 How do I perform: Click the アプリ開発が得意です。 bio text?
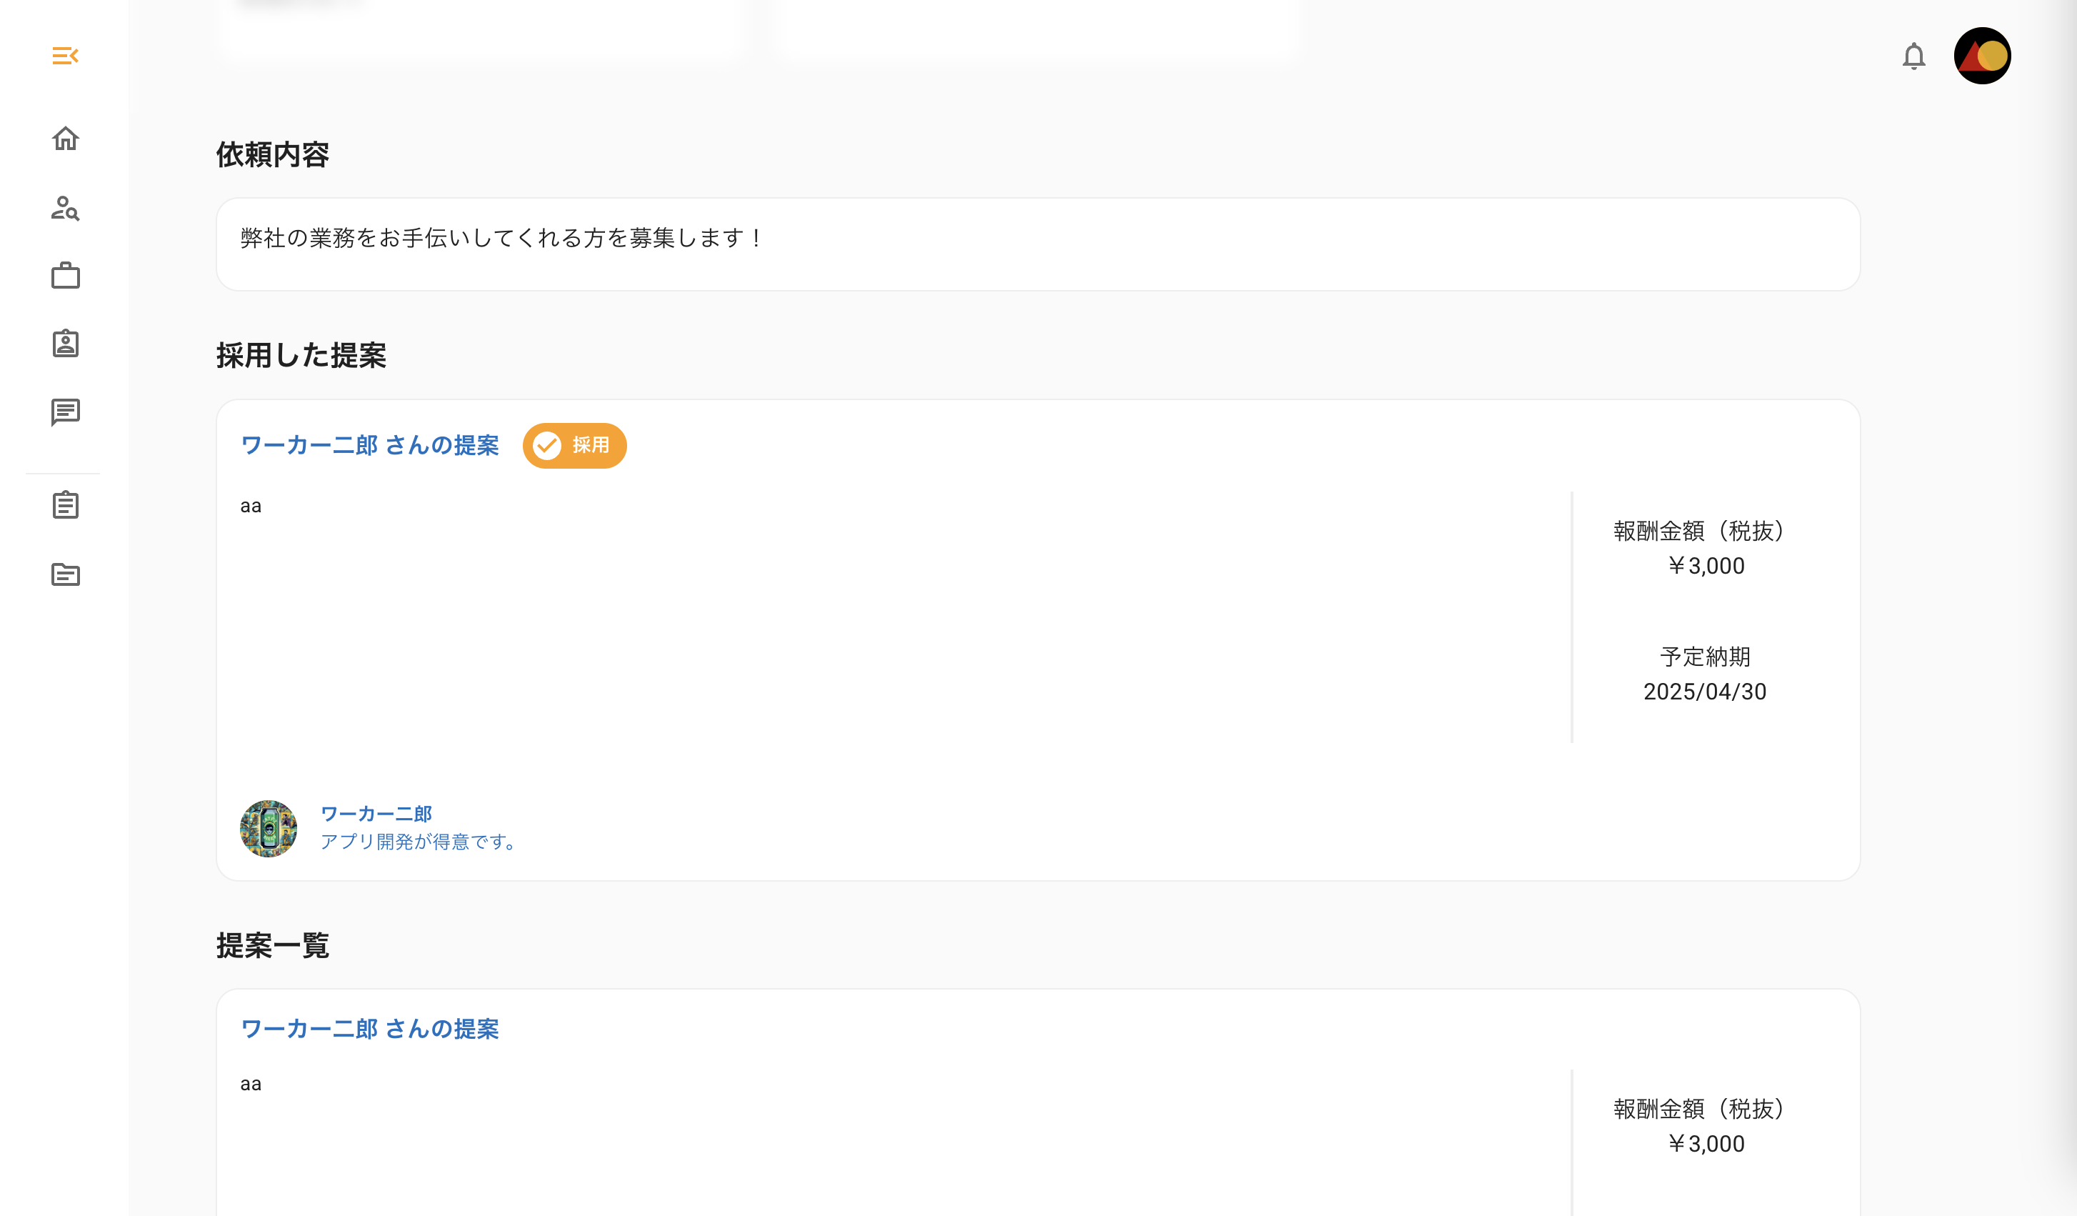tap(418, 842)
